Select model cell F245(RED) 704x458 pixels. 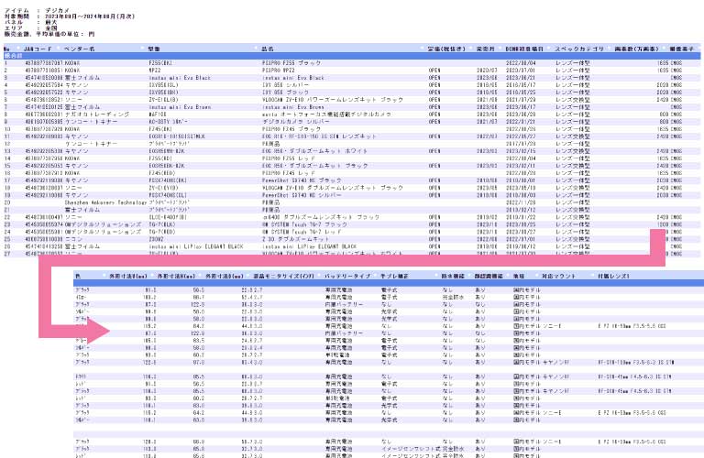point(162,173)
